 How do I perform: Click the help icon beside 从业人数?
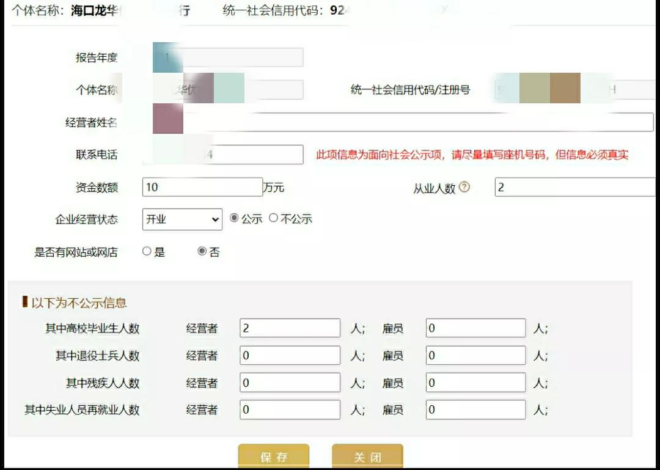pos(464,187)
